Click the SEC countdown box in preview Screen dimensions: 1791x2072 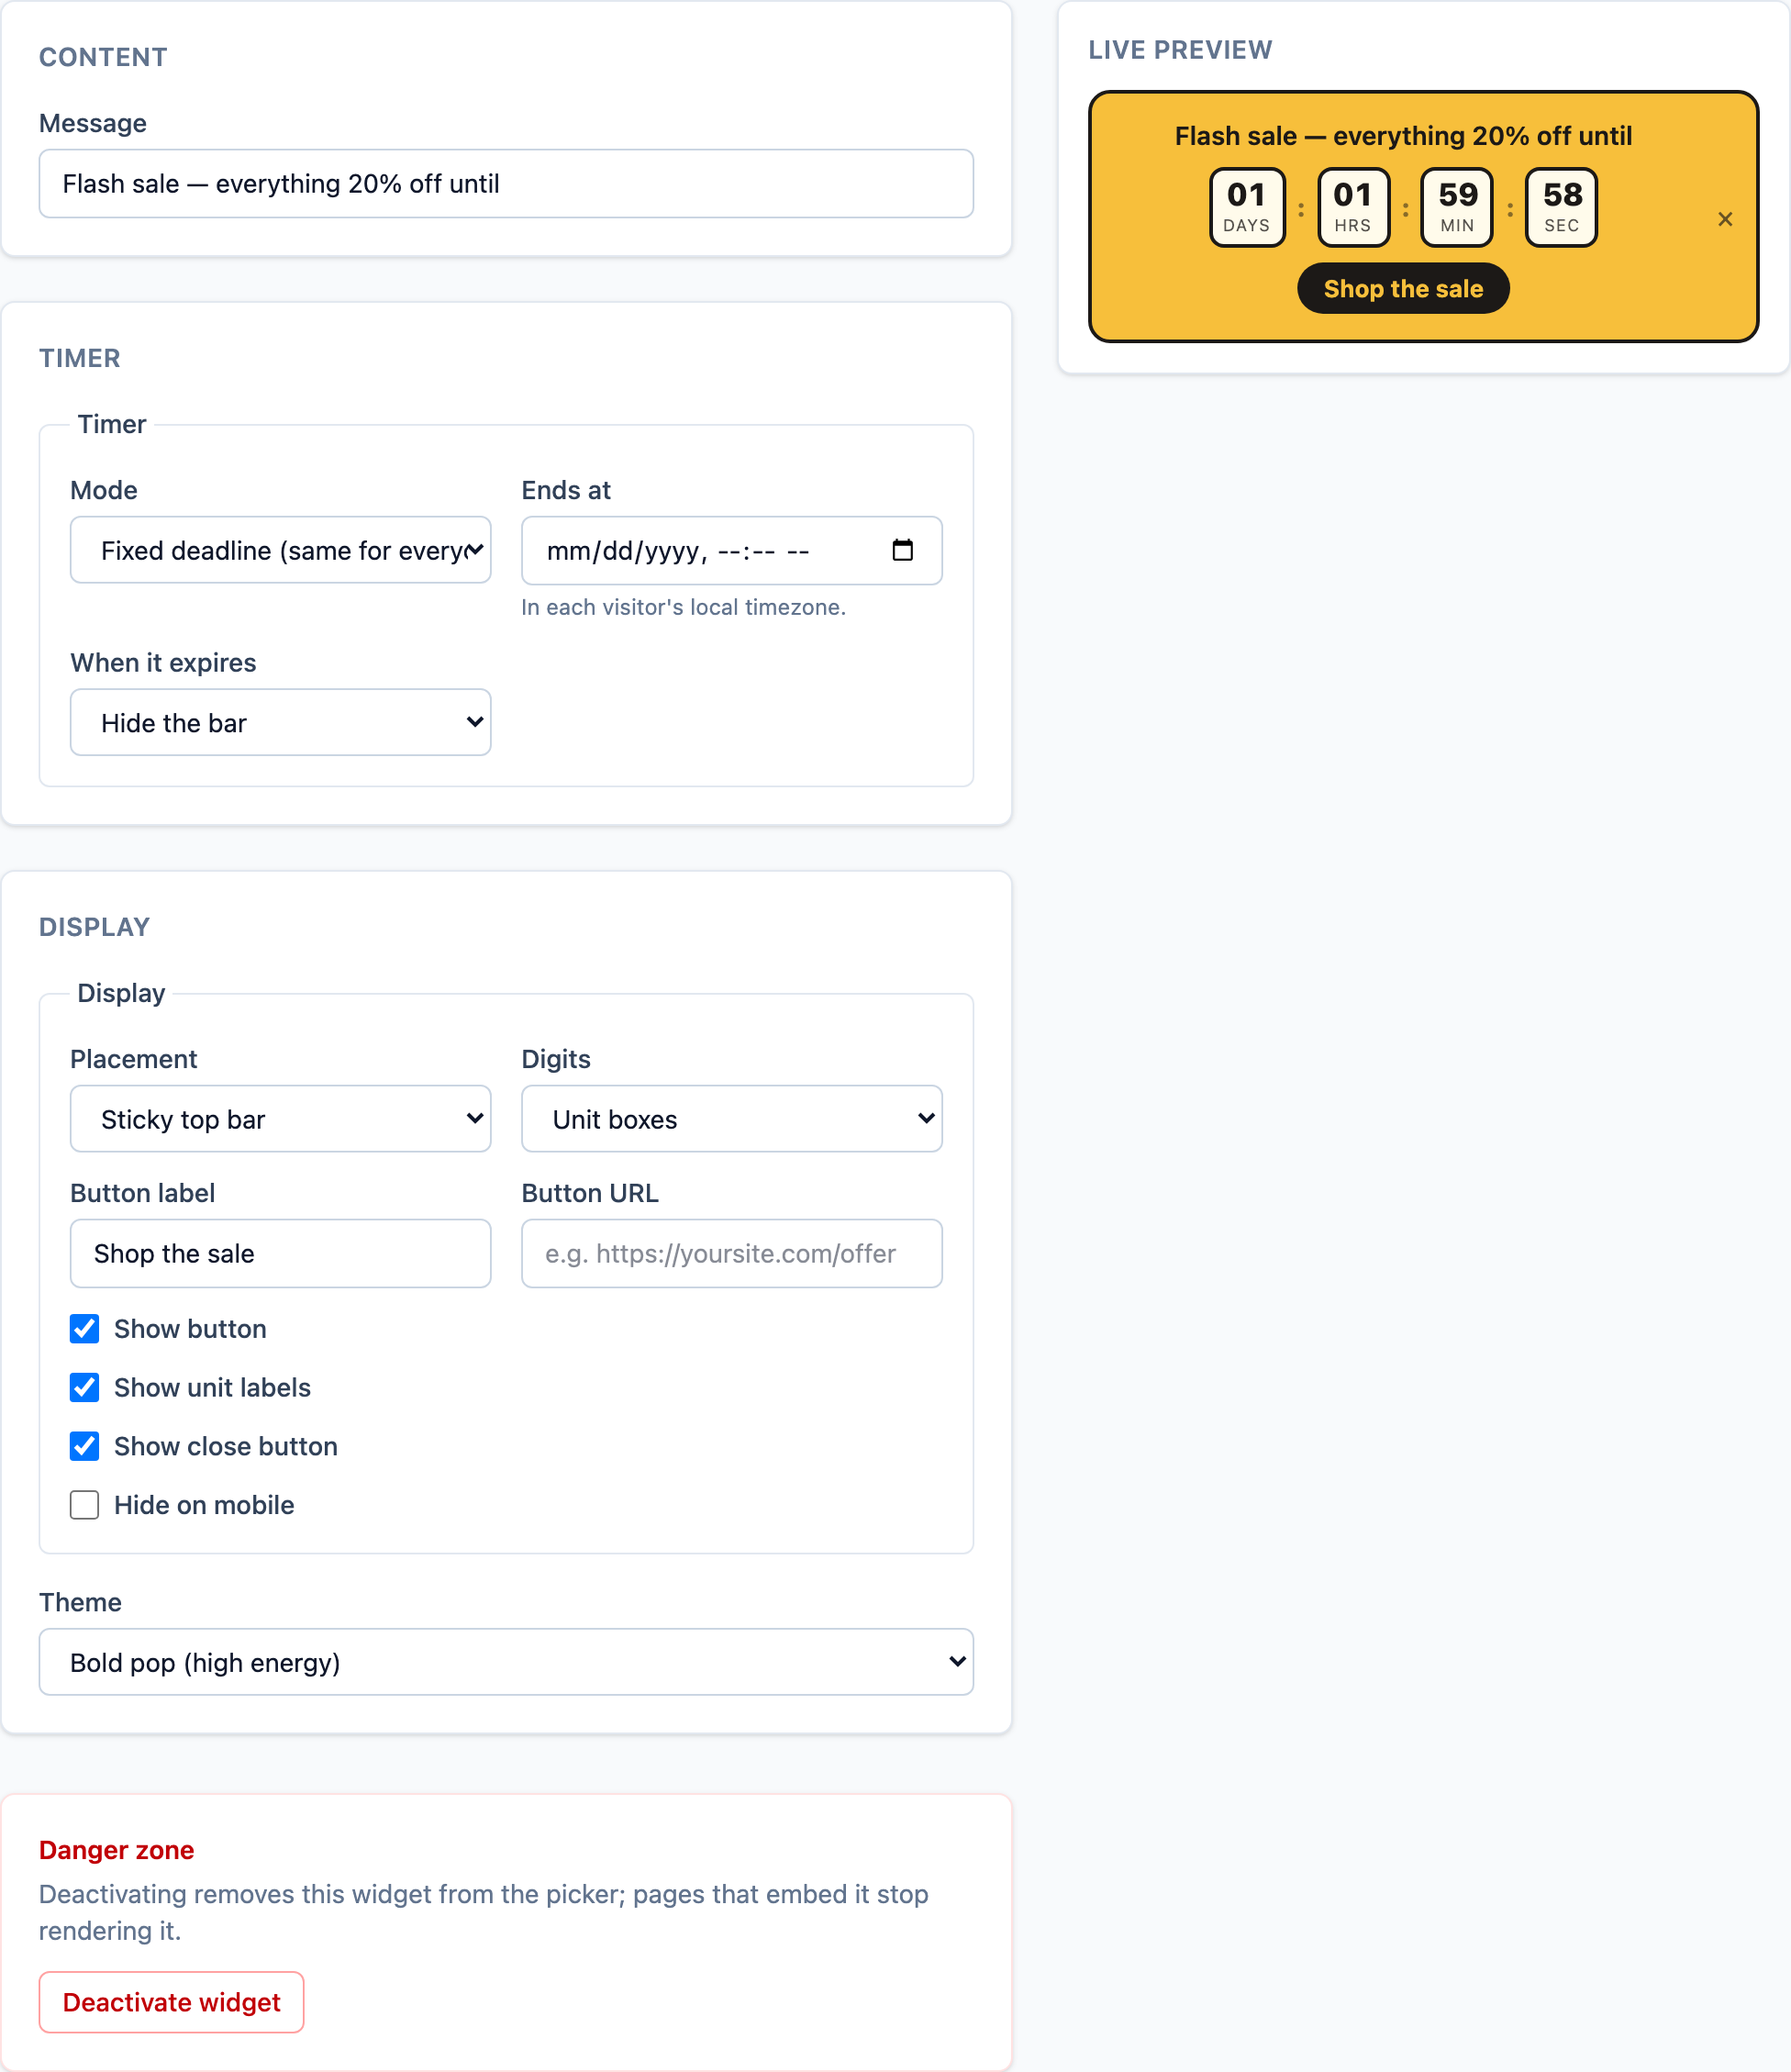(x=1561, y=207)
